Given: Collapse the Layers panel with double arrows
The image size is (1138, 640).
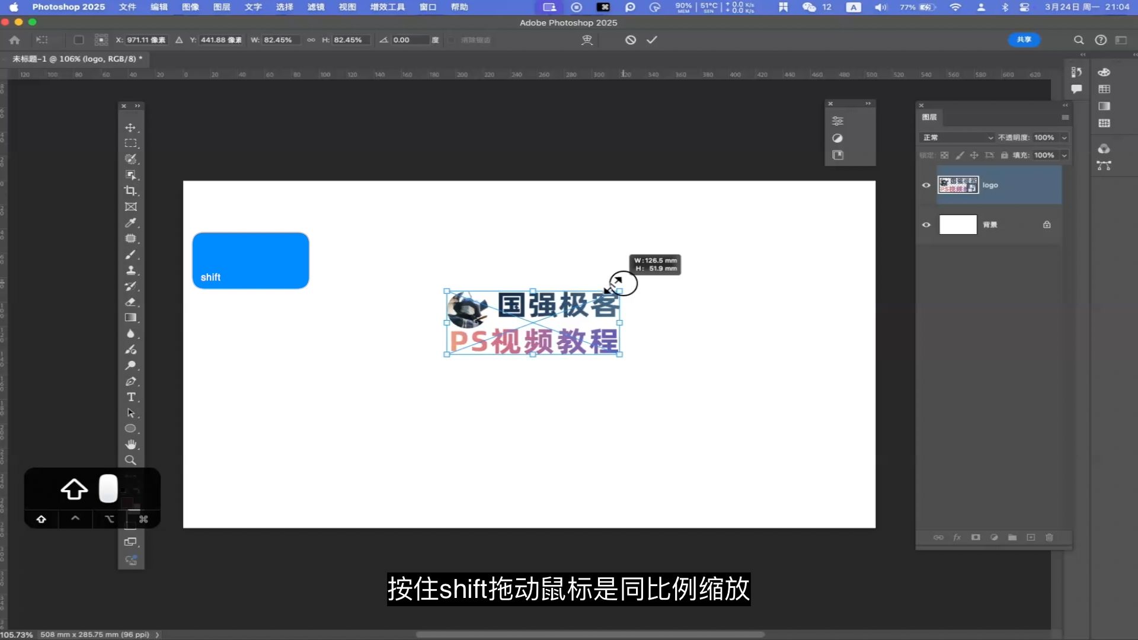Looking at the screenshot, I should point(1065,105).
